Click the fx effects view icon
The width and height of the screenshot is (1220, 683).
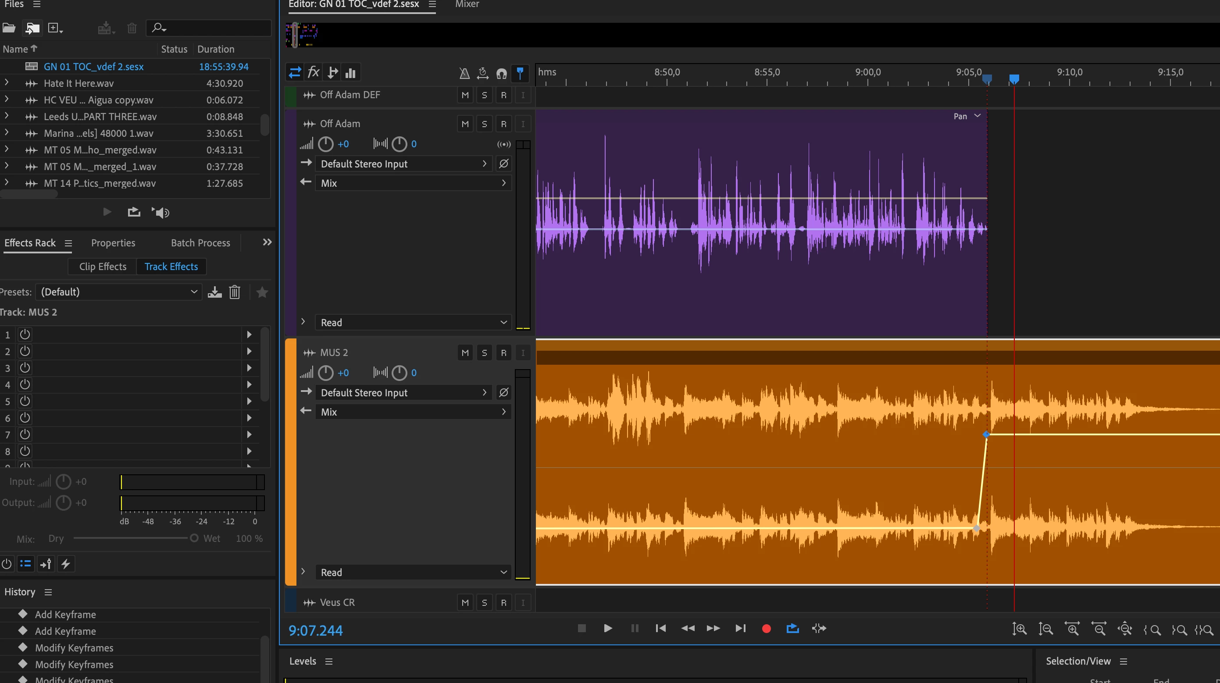(x=314, y=72)
